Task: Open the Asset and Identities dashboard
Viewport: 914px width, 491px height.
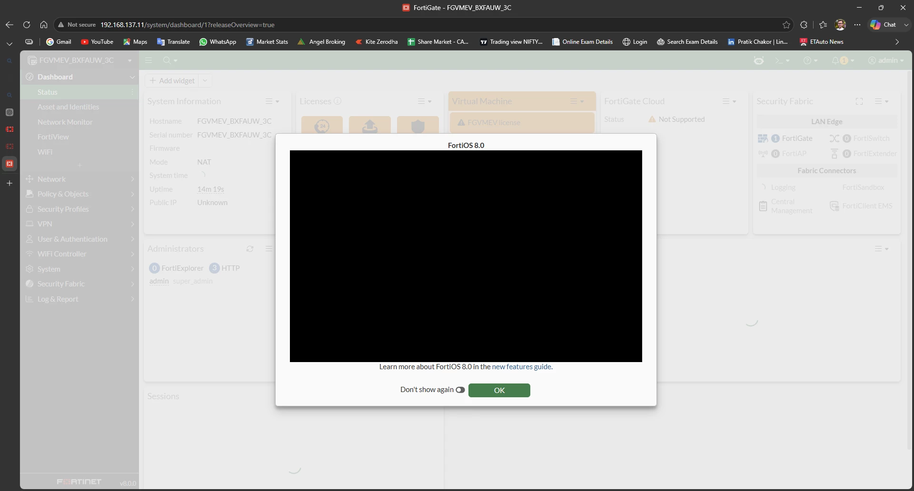Action: pyautogui.click(x=79, y=107)
